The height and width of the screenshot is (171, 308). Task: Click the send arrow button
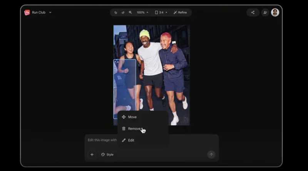(x=211, y=154)
